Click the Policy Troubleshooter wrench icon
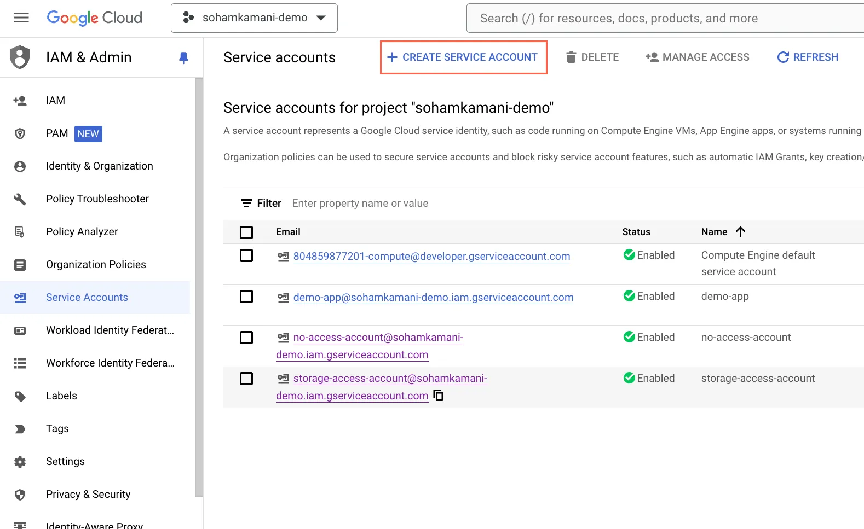 20,199
